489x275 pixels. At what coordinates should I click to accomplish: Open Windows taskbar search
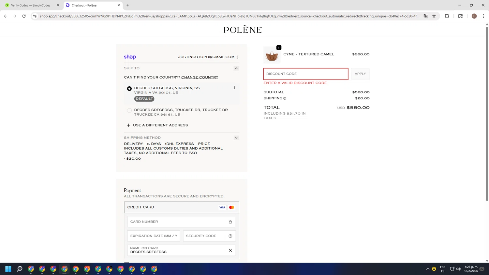click(20, 269)
